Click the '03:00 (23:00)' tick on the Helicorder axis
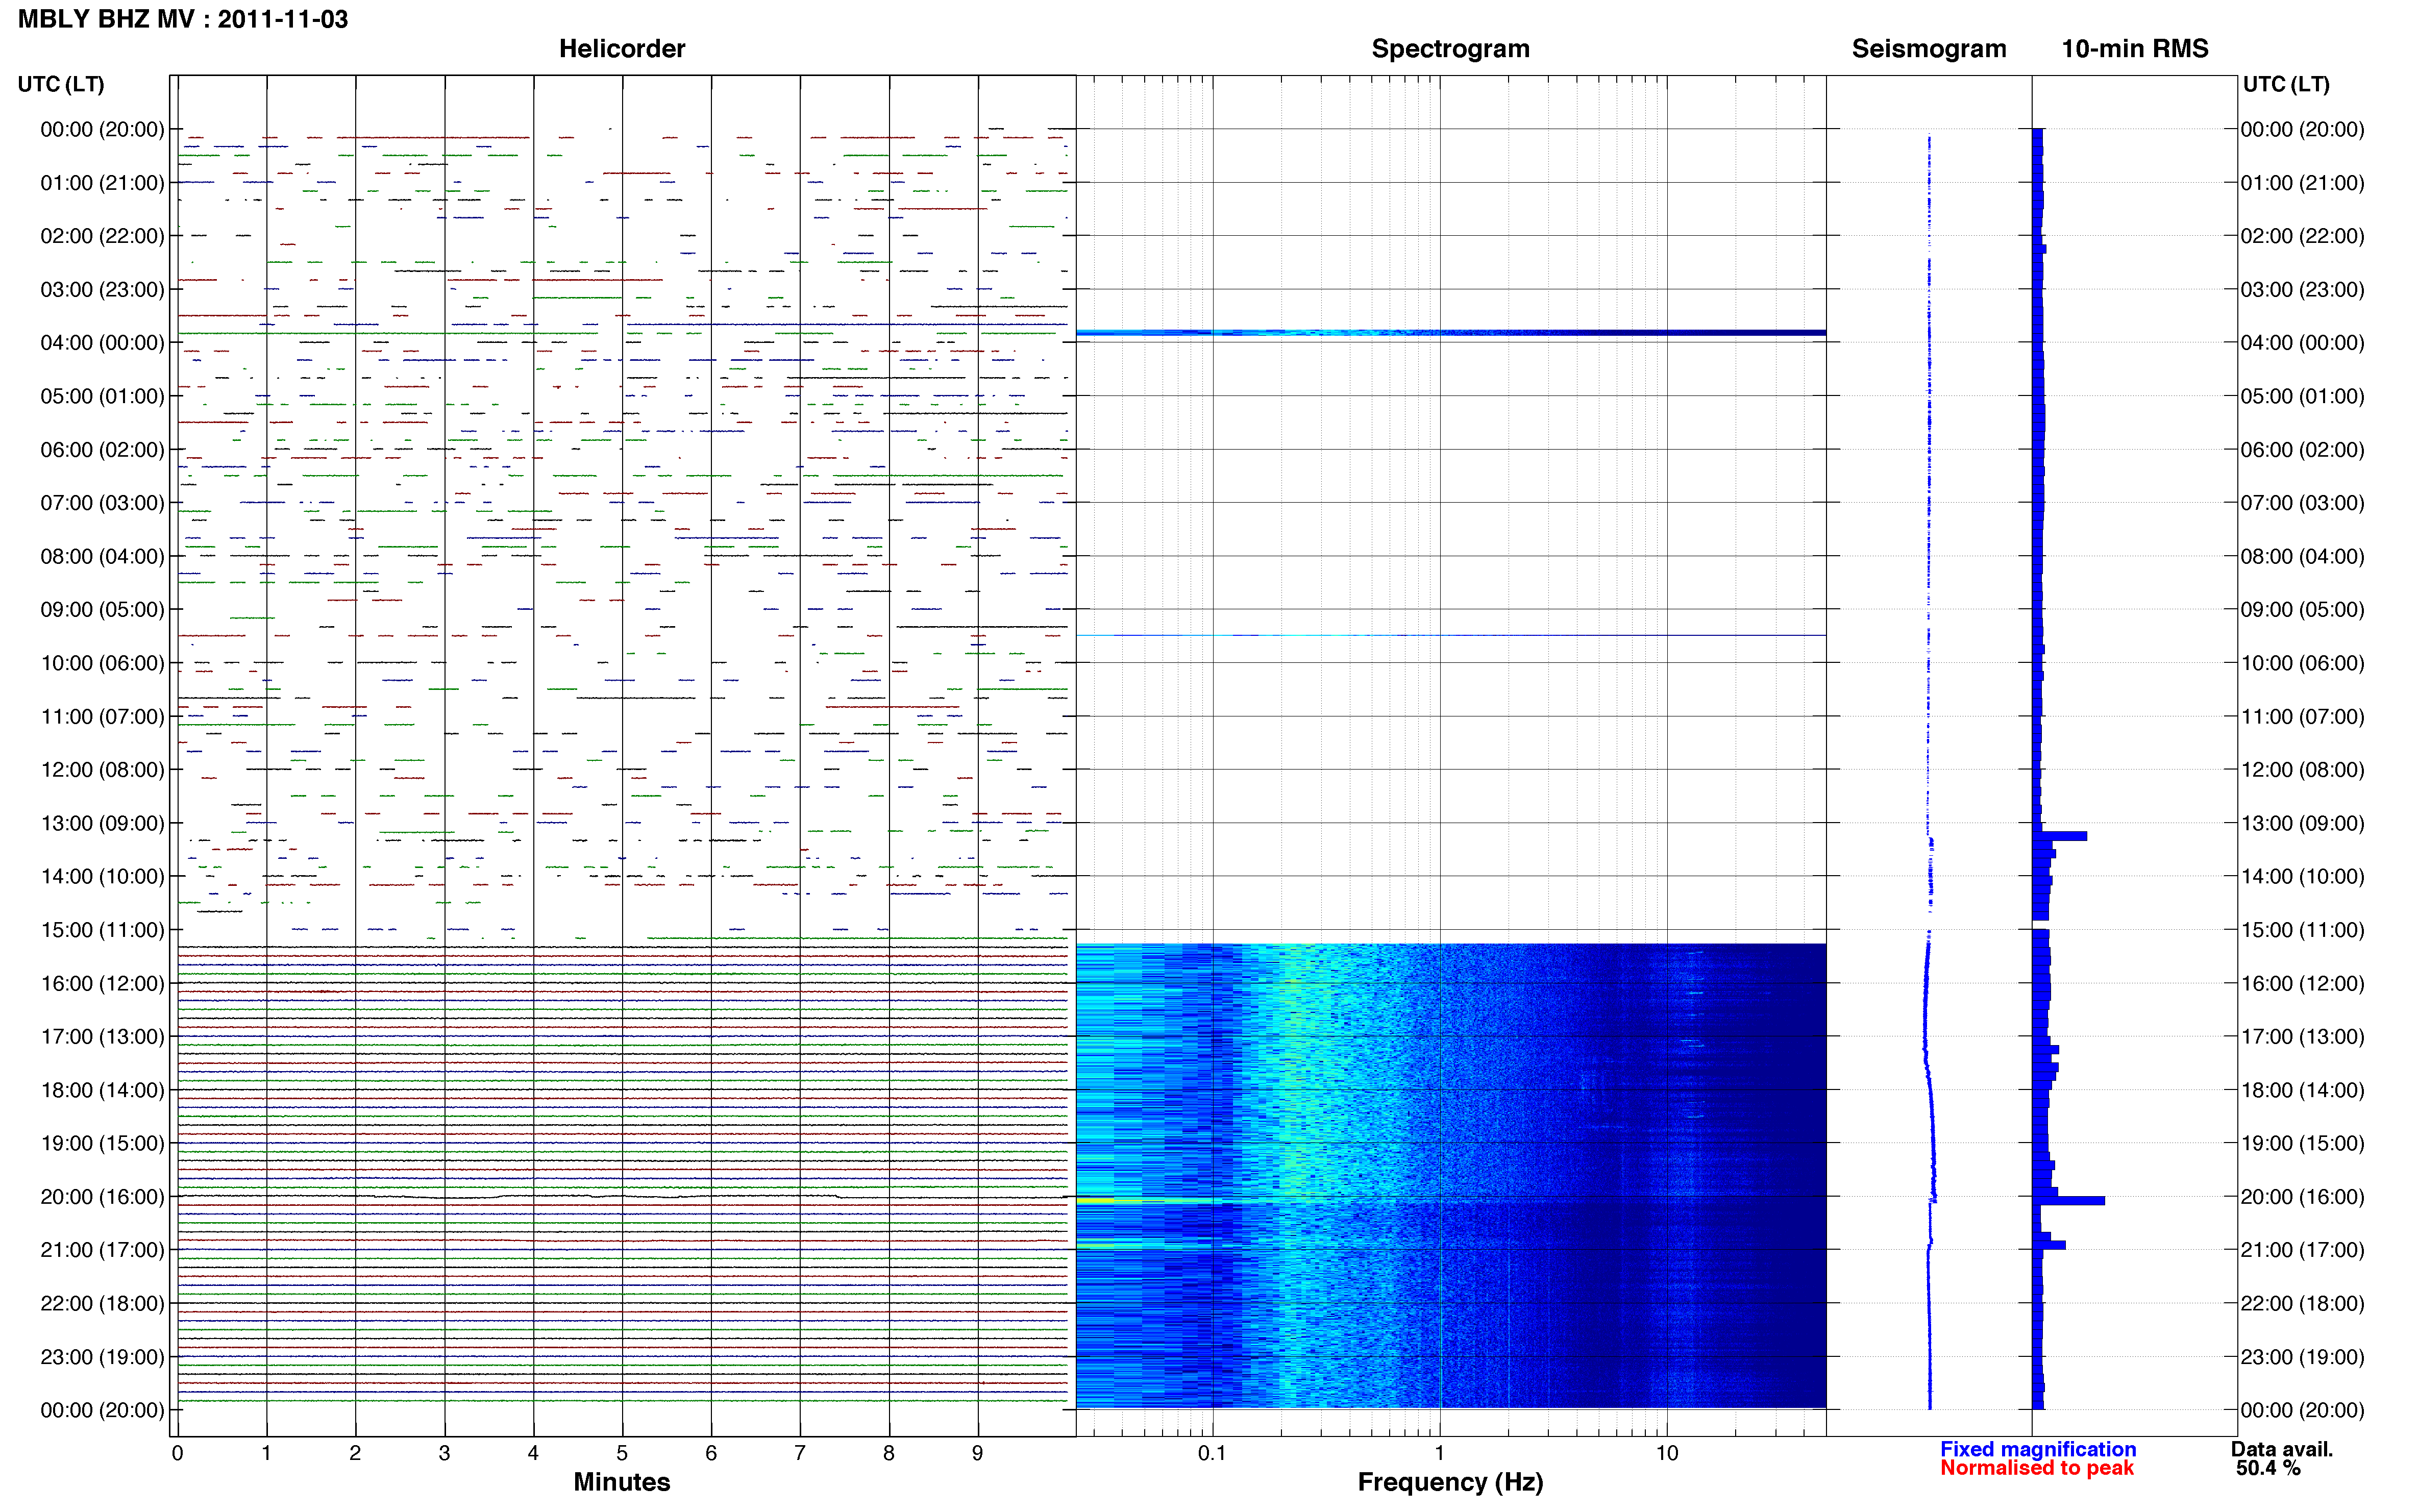Viewport: 2419px width, 1512px height. (102, 290)
